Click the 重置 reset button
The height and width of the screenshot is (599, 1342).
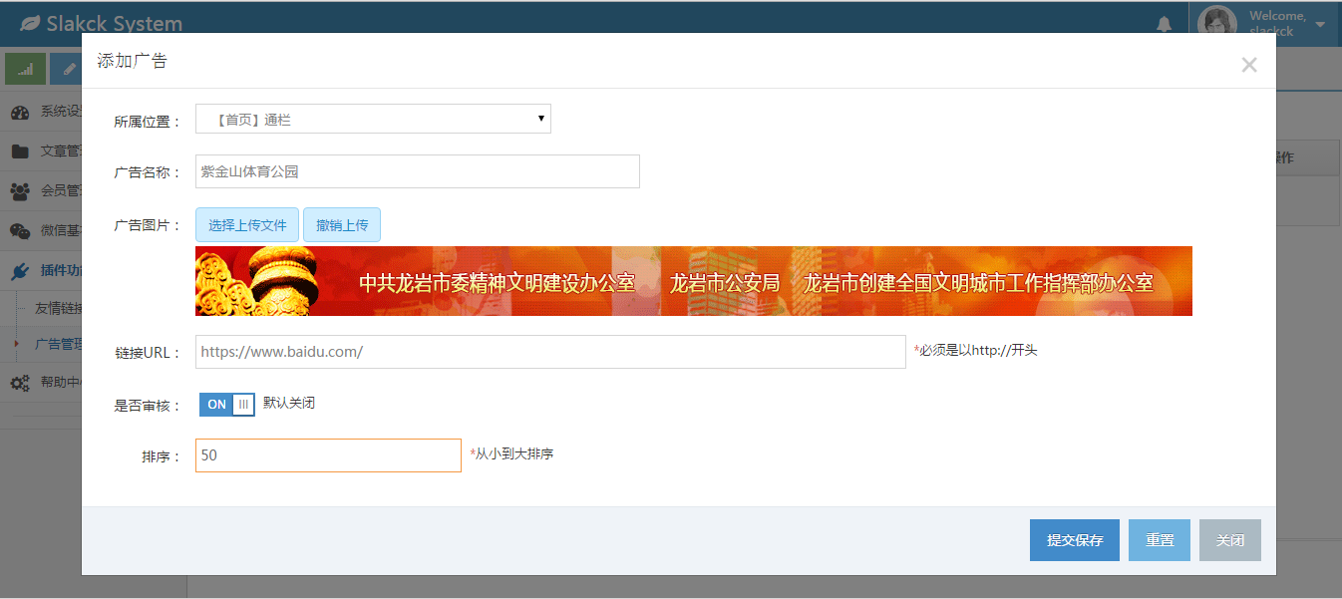(x=1159, y=540)
